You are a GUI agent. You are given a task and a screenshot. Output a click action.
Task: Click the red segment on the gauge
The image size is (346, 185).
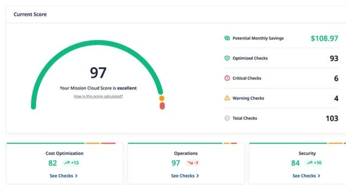(162, 106)
